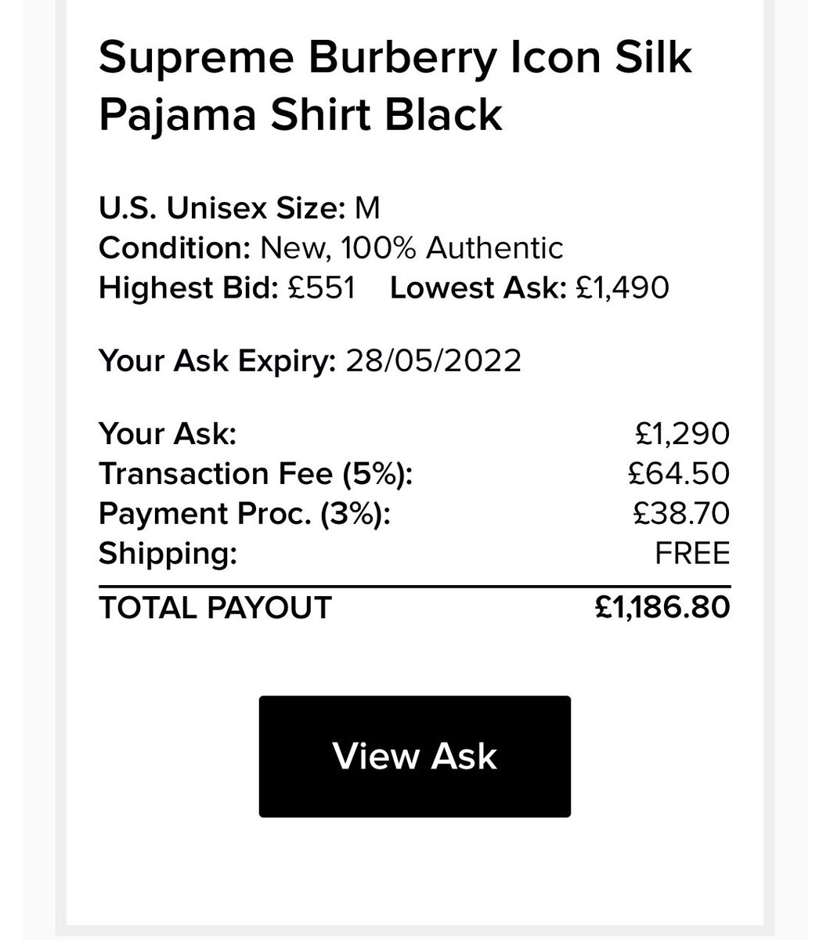
Task: Tap the Lowest Ask £1,490 text
Action: point(529,288)
